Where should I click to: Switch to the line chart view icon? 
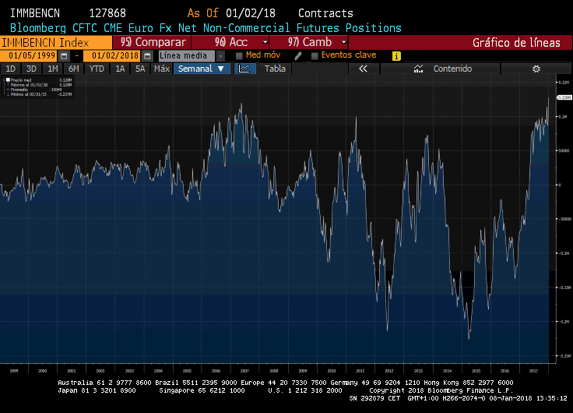[244, 69]
